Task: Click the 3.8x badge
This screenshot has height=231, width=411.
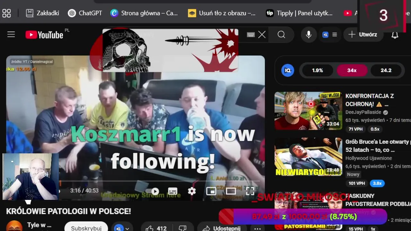Action: click(x=377, y=183)
